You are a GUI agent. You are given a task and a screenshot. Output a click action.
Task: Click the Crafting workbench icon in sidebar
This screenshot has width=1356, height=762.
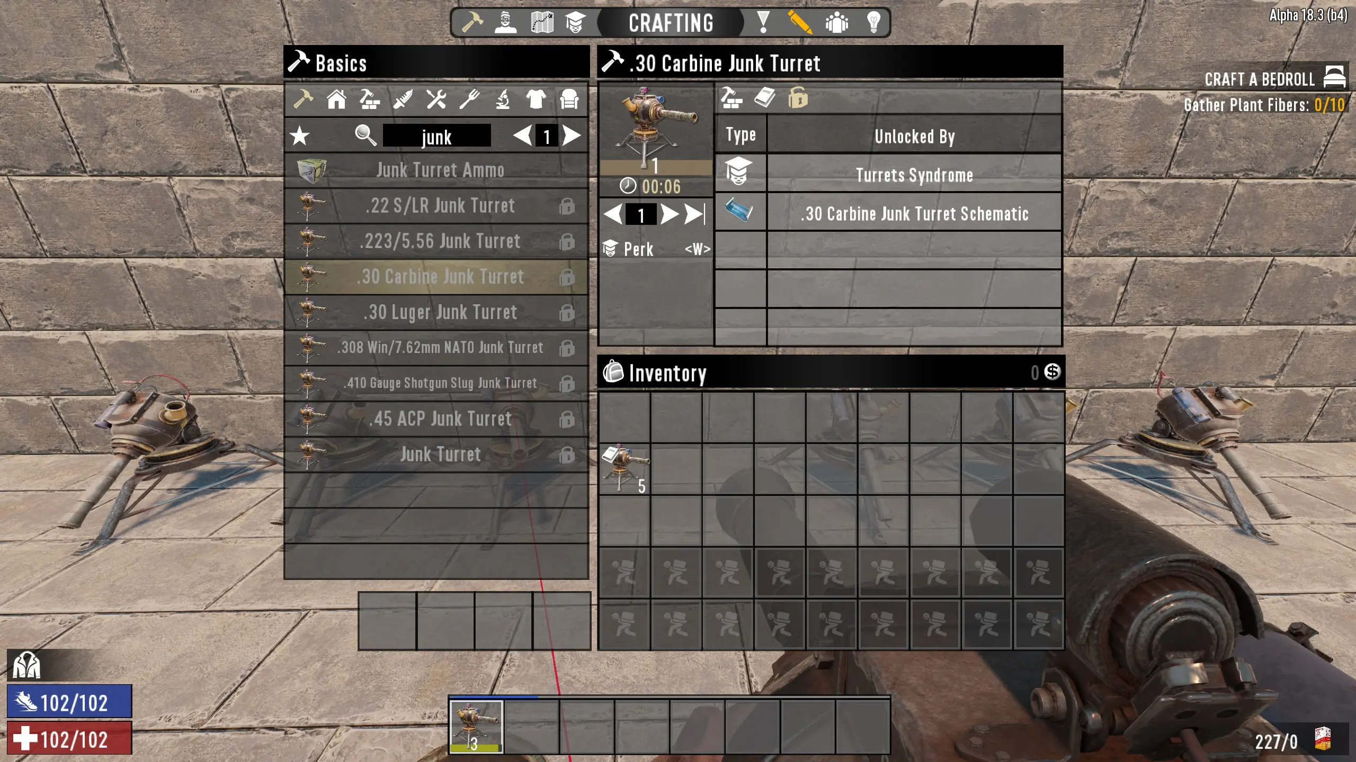369,99
